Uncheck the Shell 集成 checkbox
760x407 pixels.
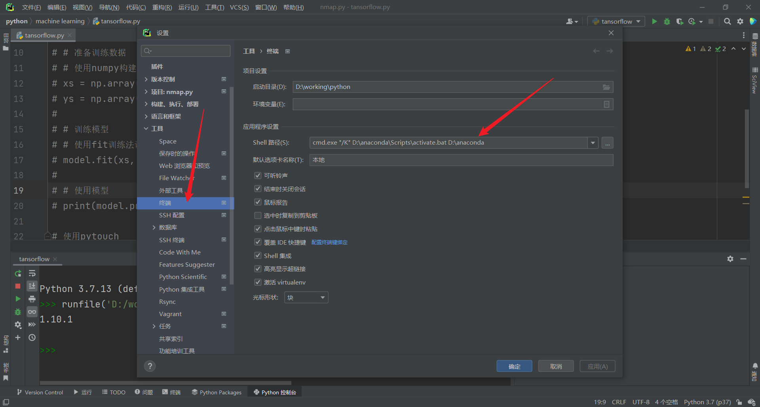258,256
